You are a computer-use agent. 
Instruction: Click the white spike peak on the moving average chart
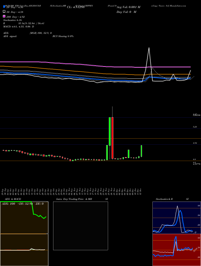[x=149, y=48]
